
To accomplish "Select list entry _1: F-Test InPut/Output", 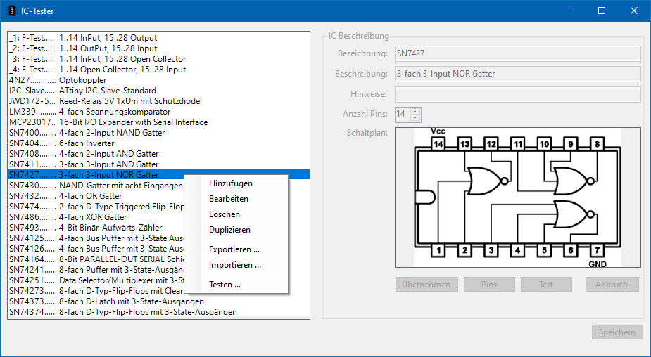I will 158,38.
